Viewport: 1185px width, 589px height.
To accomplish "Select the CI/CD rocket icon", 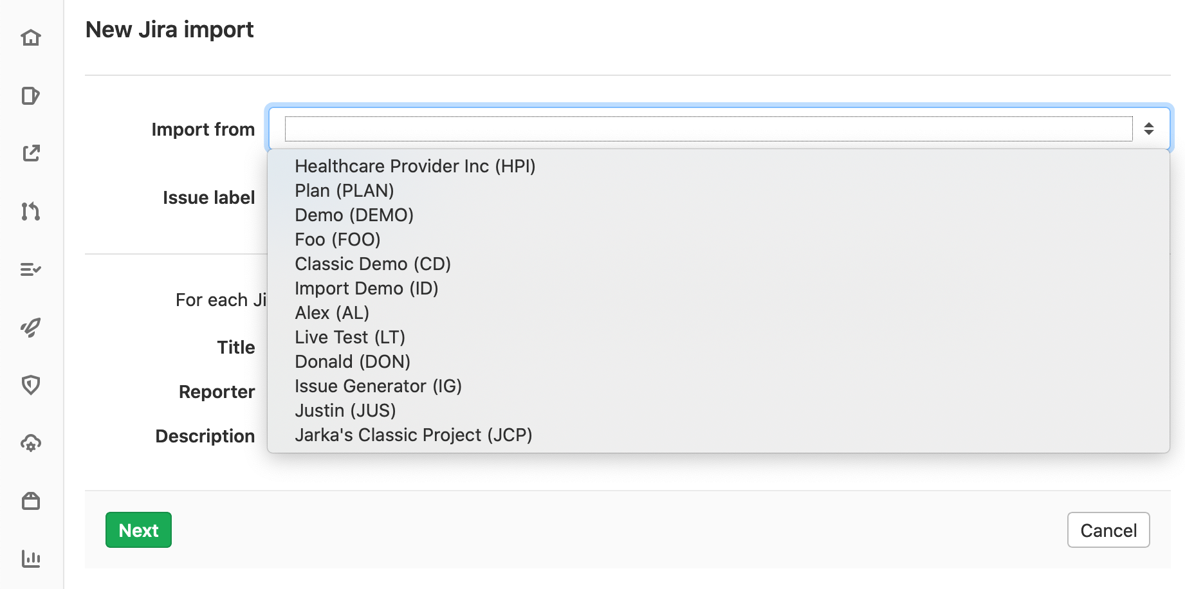I will click(x=31, y=327).
